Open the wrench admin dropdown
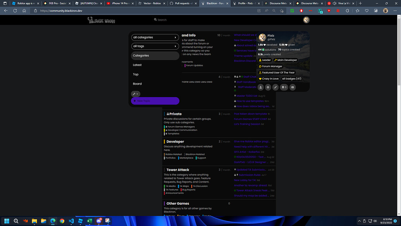 136,94
